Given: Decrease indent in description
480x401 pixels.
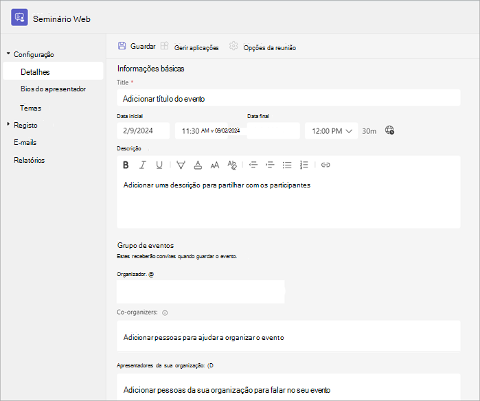Looking at the screenshot, I should [253, 165].
